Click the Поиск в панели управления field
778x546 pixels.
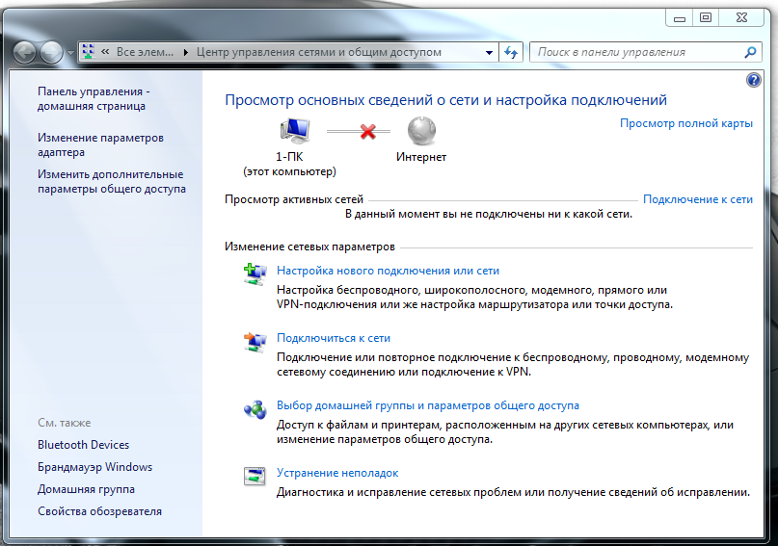638,52
